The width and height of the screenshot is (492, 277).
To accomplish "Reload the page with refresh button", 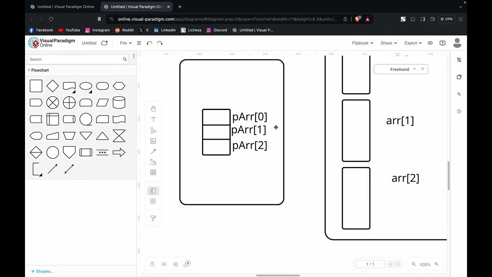I will (51, 19).
